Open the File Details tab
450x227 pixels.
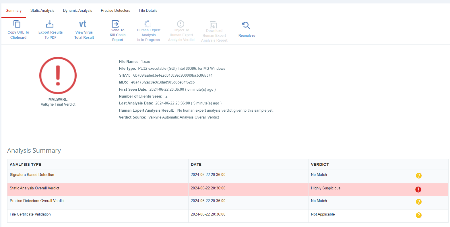coord(148,11)
